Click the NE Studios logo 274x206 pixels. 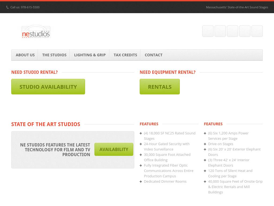[36, 32]
